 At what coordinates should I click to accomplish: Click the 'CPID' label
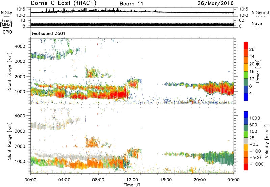(x=7, y=32)
